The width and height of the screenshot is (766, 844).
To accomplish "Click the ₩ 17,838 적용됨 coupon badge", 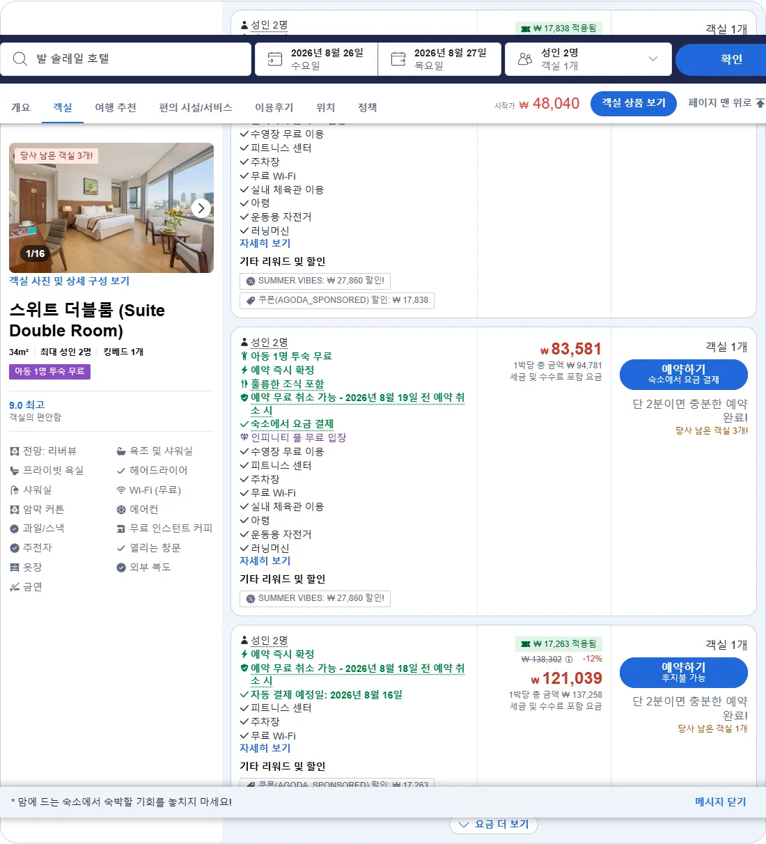I will coord(559,29).
